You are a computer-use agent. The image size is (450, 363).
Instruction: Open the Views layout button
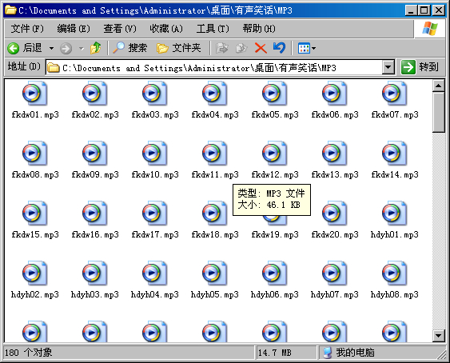click(304, 48)
